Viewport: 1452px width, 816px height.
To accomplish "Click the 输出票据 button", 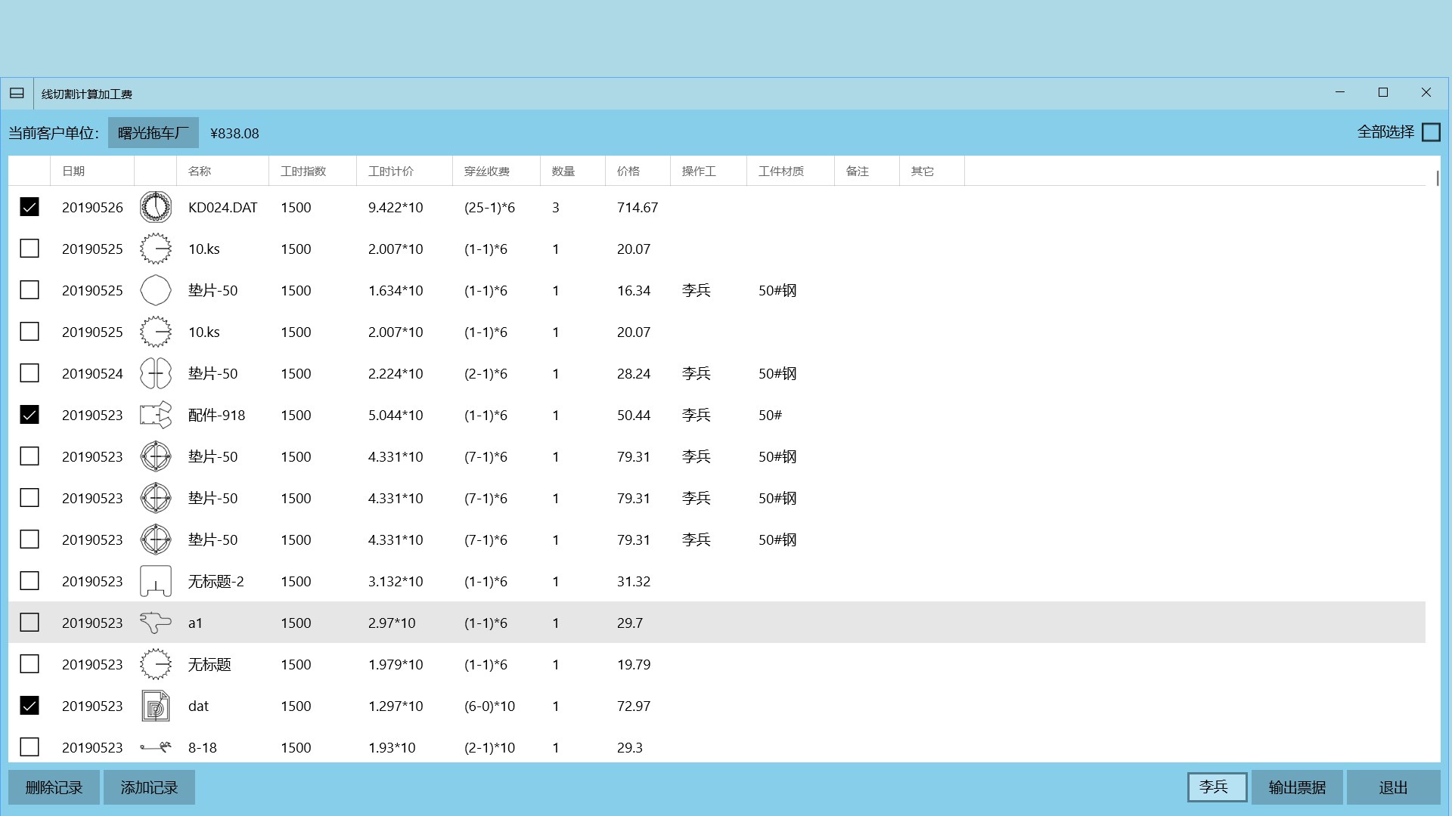I will [x=1297, y=787].
